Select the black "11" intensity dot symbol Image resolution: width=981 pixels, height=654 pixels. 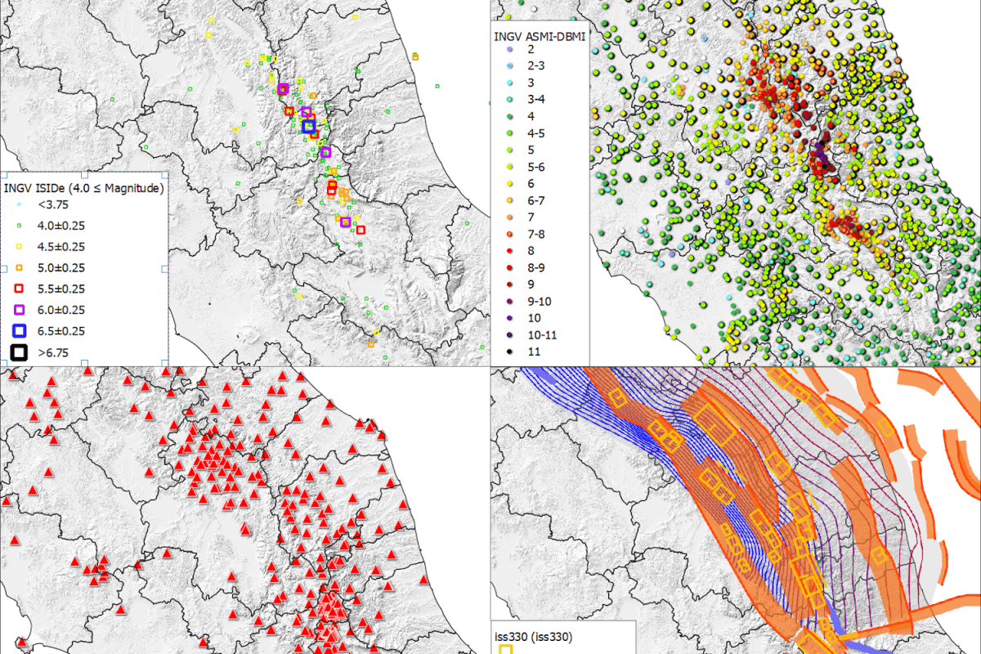(511, 352)
